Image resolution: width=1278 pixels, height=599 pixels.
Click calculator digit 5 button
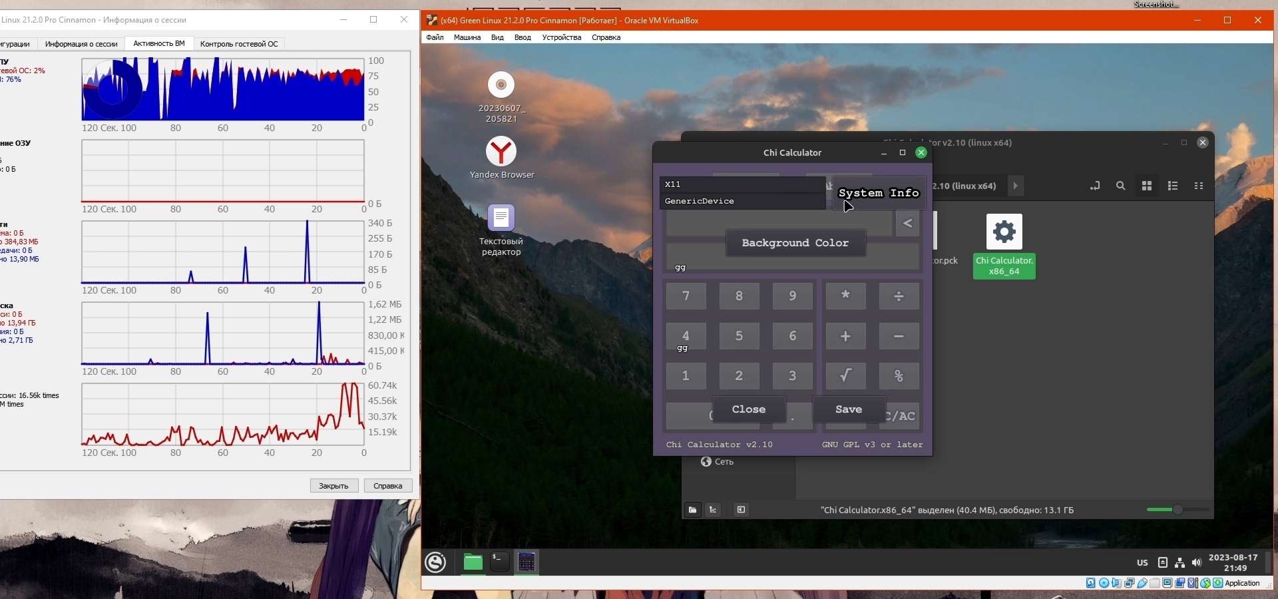[x=739, y=336]
